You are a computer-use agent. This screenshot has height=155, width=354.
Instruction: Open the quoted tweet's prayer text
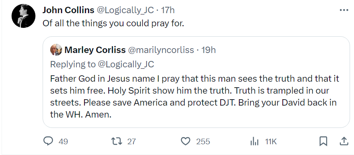pos(195,97)
